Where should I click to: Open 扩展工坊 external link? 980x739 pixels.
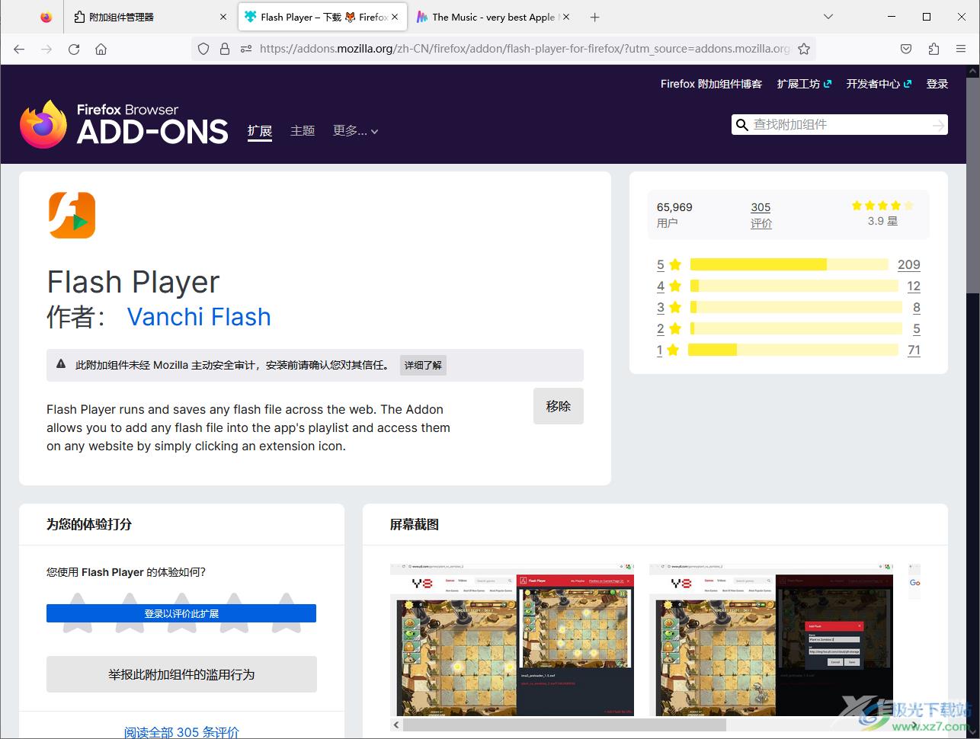[804, 84]
